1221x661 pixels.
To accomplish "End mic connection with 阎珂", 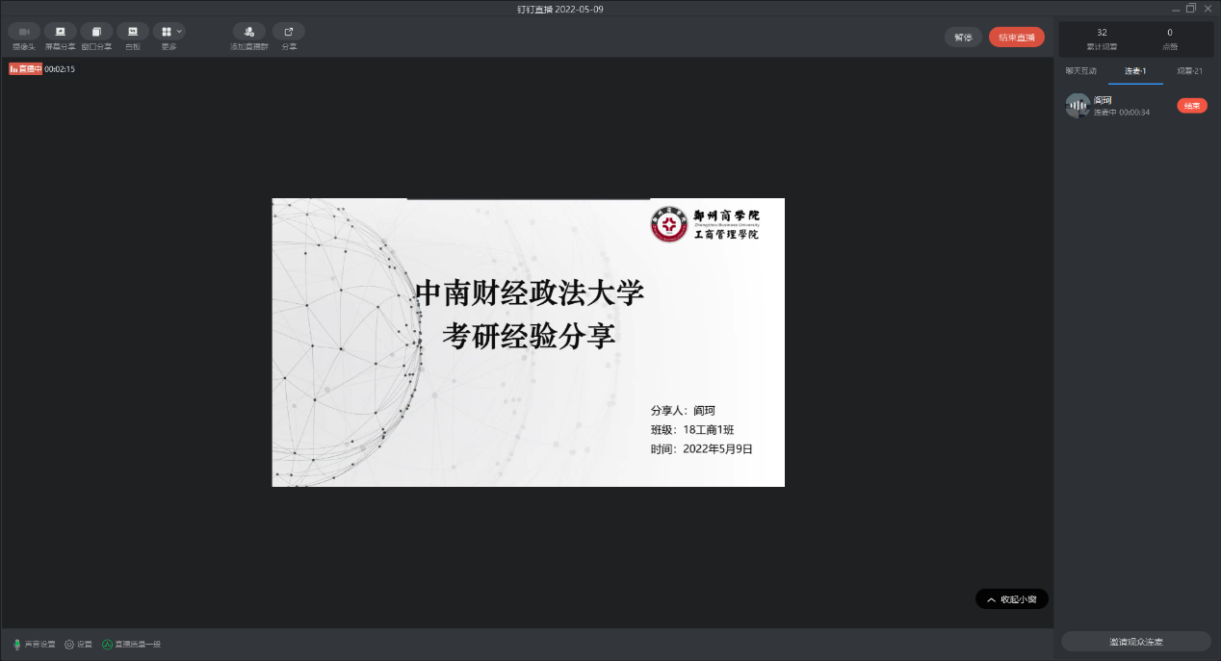I will pyautogui.click(x=1191, y=106).
